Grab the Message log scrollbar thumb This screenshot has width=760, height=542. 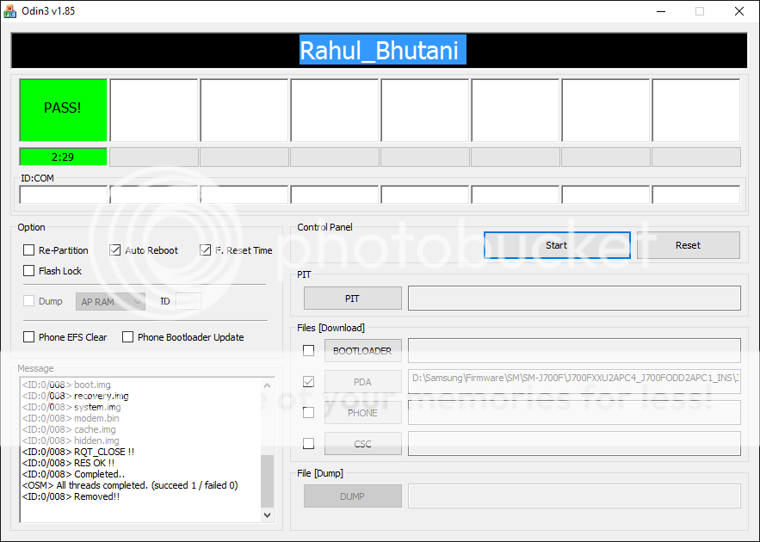click(267, 481)
